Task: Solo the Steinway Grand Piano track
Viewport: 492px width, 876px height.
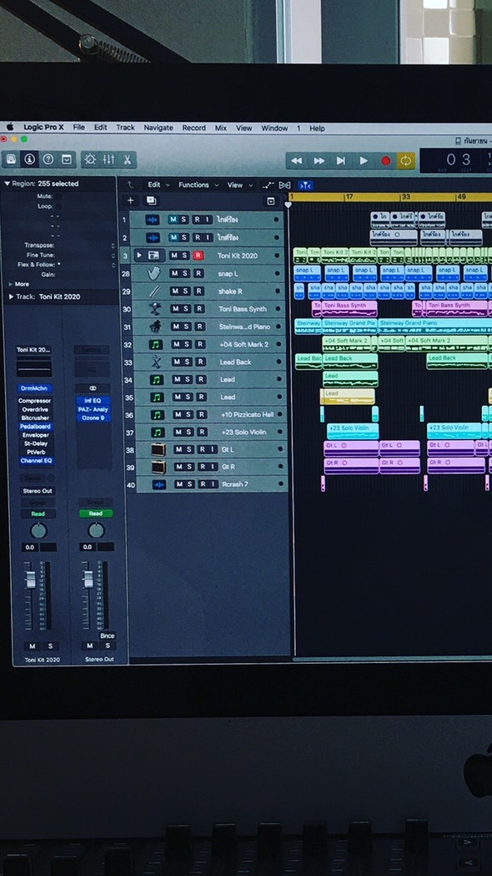Action: (x=188, y=327)
